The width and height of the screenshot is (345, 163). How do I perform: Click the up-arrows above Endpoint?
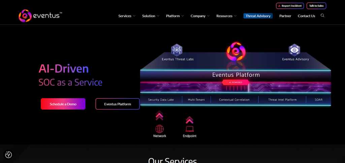(x=189, y=120)
